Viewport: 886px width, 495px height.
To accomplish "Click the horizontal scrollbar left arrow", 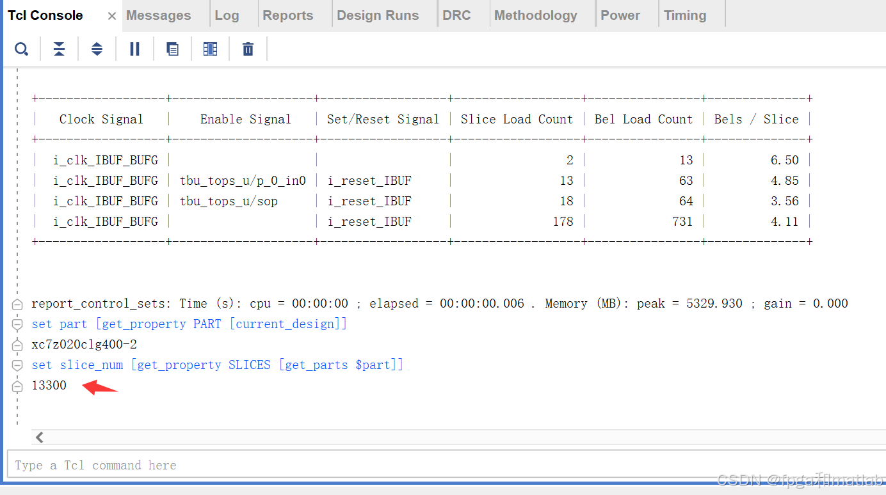I will click(x=39, y=437).
